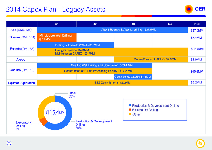Click the 'Exploratory Drilling' legend text
Screen dimensions: 212x150
click(145, 110)
